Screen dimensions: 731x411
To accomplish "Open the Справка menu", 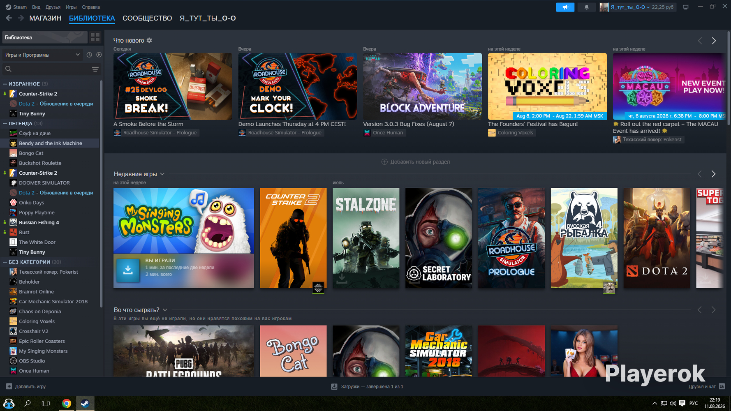I will click(91, 7).
